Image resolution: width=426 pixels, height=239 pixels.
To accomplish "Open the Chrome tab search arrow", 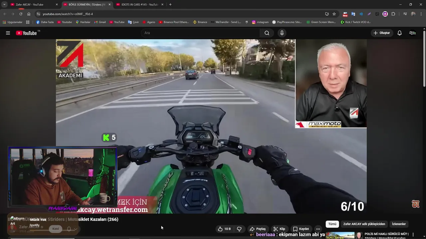I will [4, 4].
